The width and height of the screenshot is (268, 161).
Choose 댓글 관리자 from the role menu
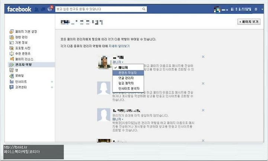tap(128, 78)
